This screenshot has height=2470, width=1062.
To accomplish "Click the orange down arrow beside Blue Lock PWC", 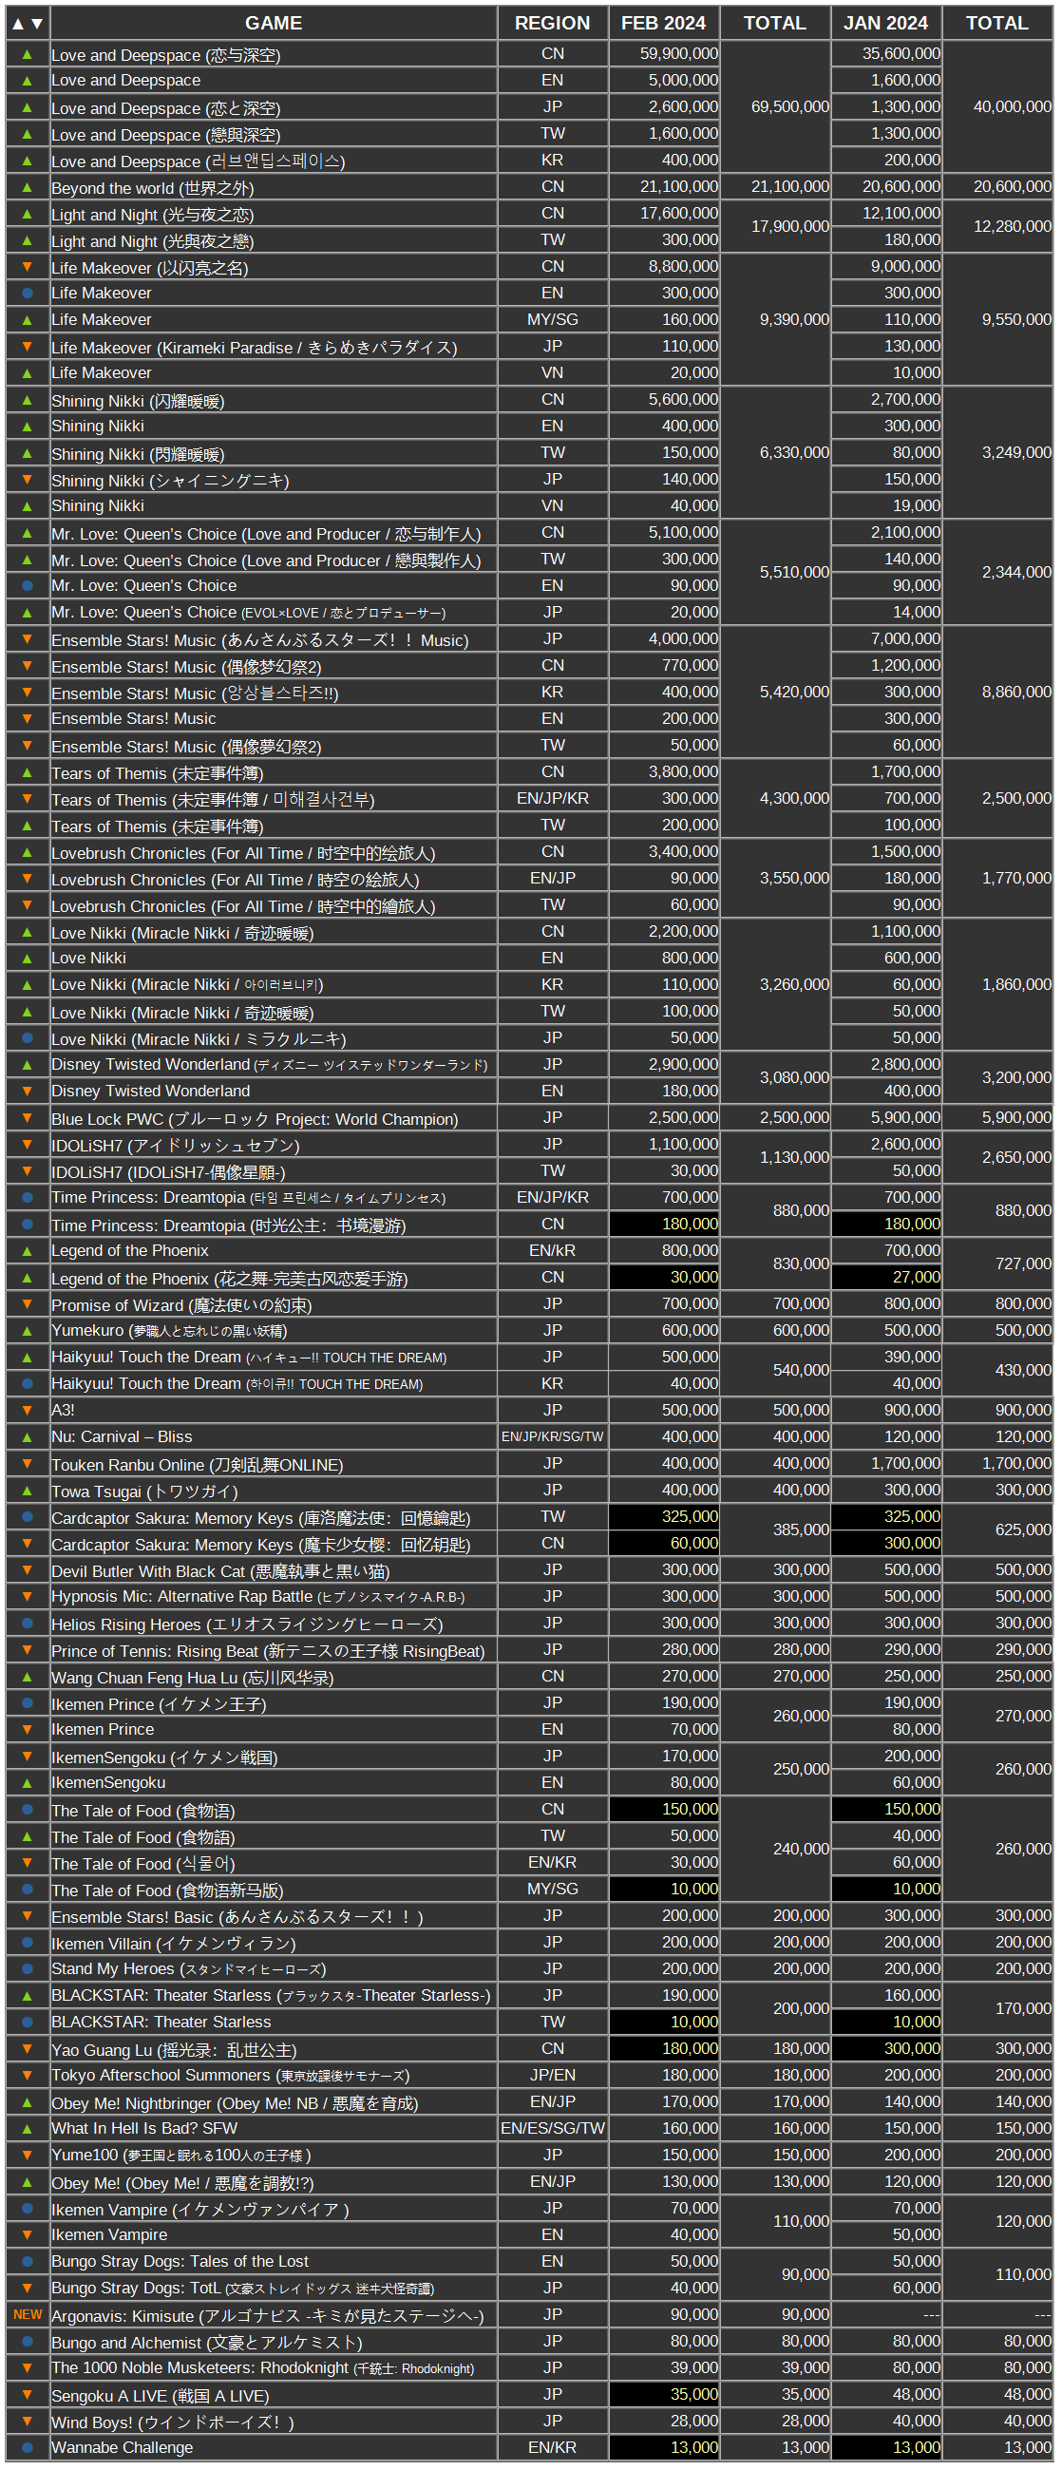I will coord(27,1117).
